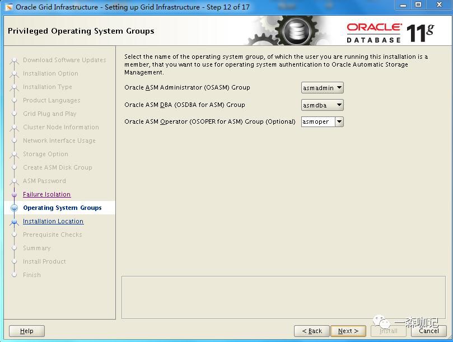Click the Oracle installer title bar icon
This screenshot has height=342, width=453.
[x=9, y=7]
